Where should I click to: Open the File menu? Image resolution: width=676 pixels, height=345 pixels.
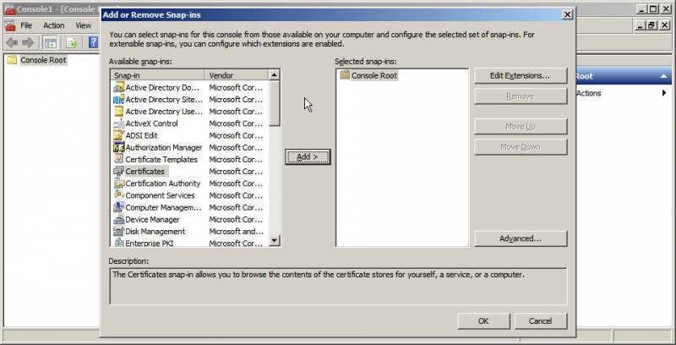click(x=26, y=25)
